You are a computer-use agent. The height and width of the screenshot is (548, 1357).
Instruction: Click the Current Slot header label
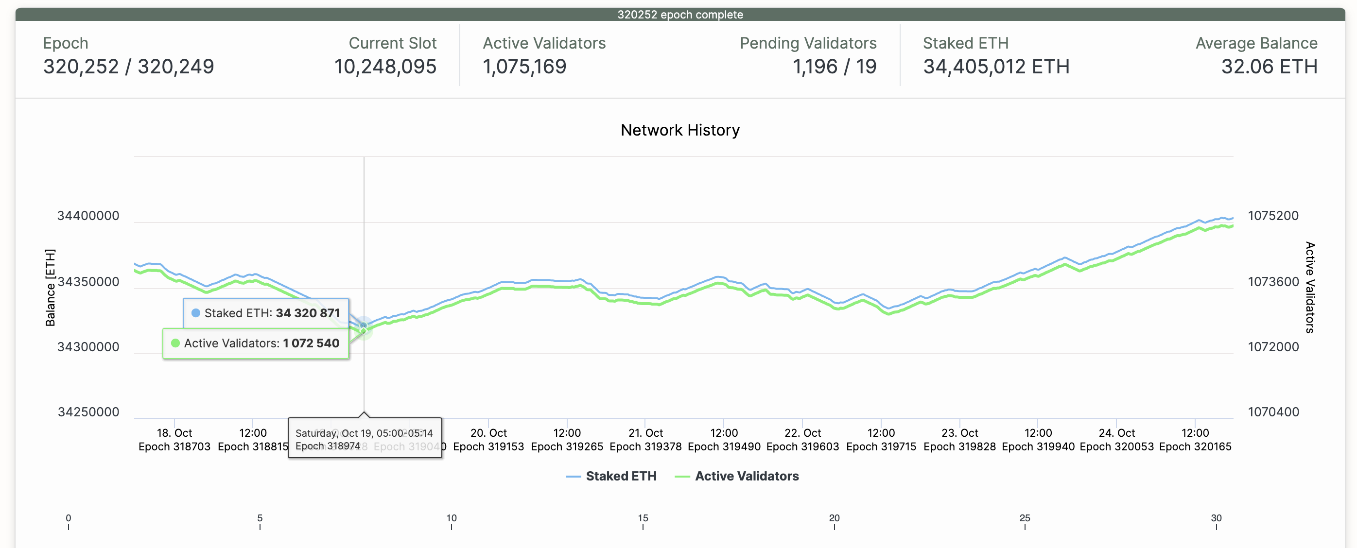(x=392, y=43)
